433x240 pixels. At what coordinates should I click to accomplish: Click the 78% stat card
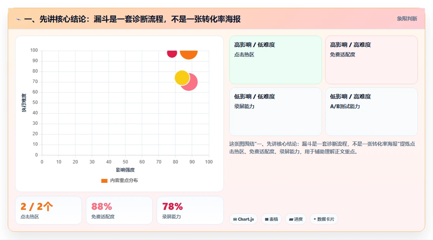tap(190, 210)
